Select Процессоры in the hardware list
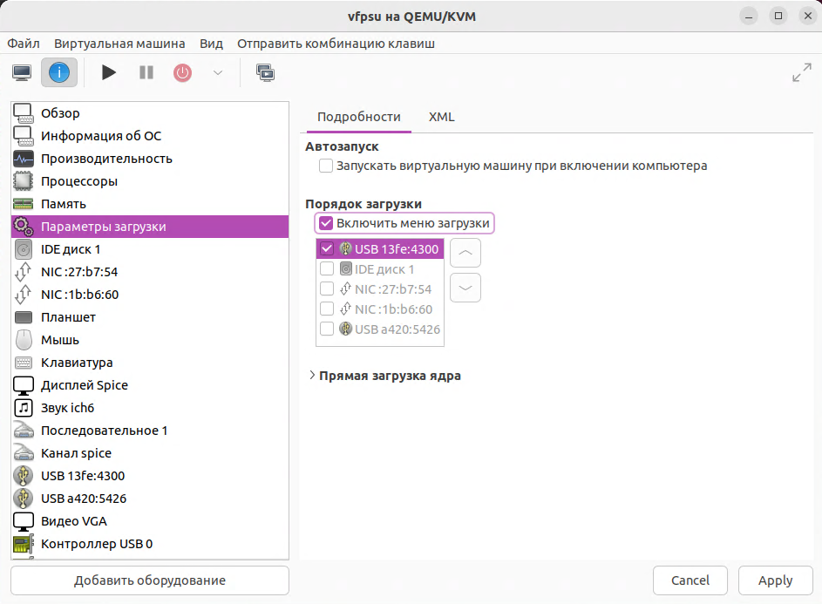The width and height of the screenshot is (822, 604). coord(78,181)
